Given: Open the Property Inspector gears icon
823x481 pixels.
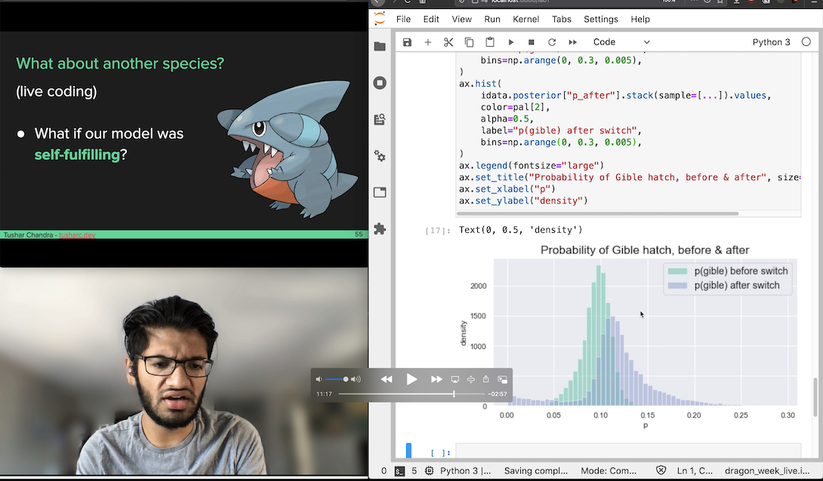Looking at the screenshot, I should (380, 155).
